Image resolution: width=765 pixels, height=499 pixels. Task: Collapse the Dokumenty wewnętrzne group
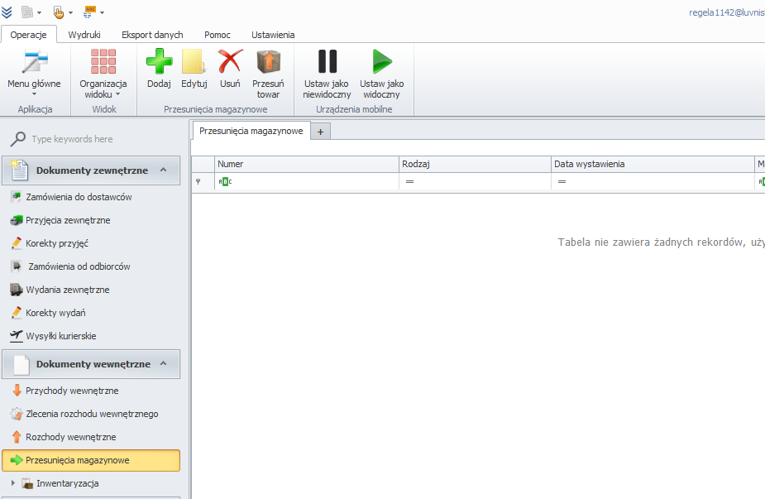(164, 364)
